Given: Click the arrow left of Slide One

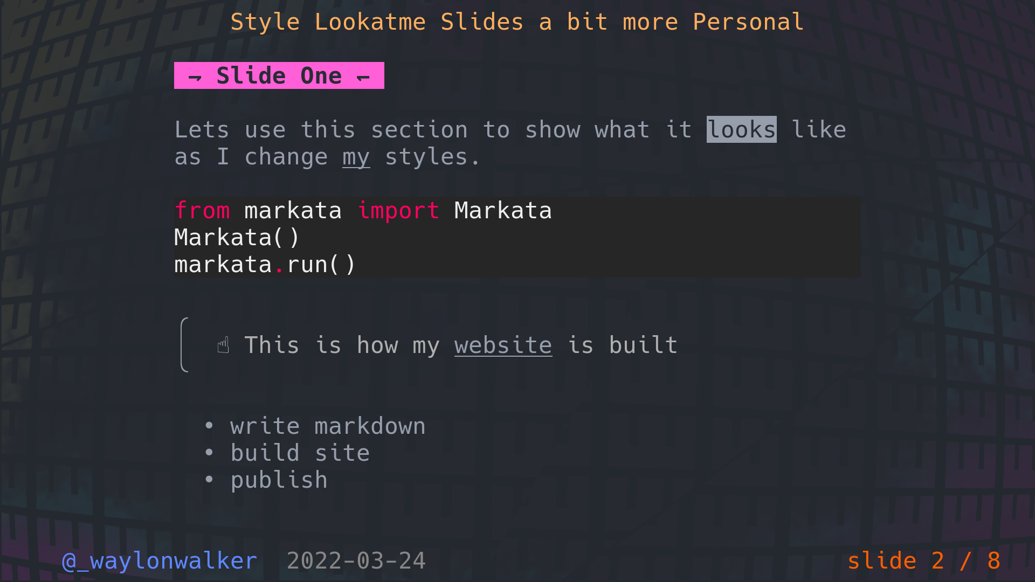Looking at the screenshot, I should pyautogui.click(x=195, y=77).
